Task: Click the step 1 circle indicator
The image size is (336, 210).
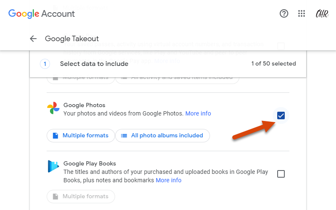Action: (45, 64)
